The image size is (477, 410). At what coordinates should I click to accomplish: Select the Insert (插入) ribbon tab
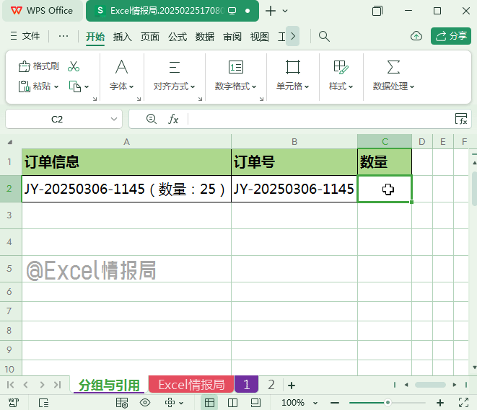[x=122, y=37]
